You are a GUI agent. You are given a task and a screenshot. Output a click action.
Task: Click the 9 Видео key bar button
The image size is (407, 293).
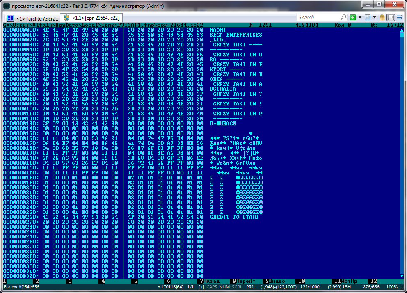coord(277,281)
